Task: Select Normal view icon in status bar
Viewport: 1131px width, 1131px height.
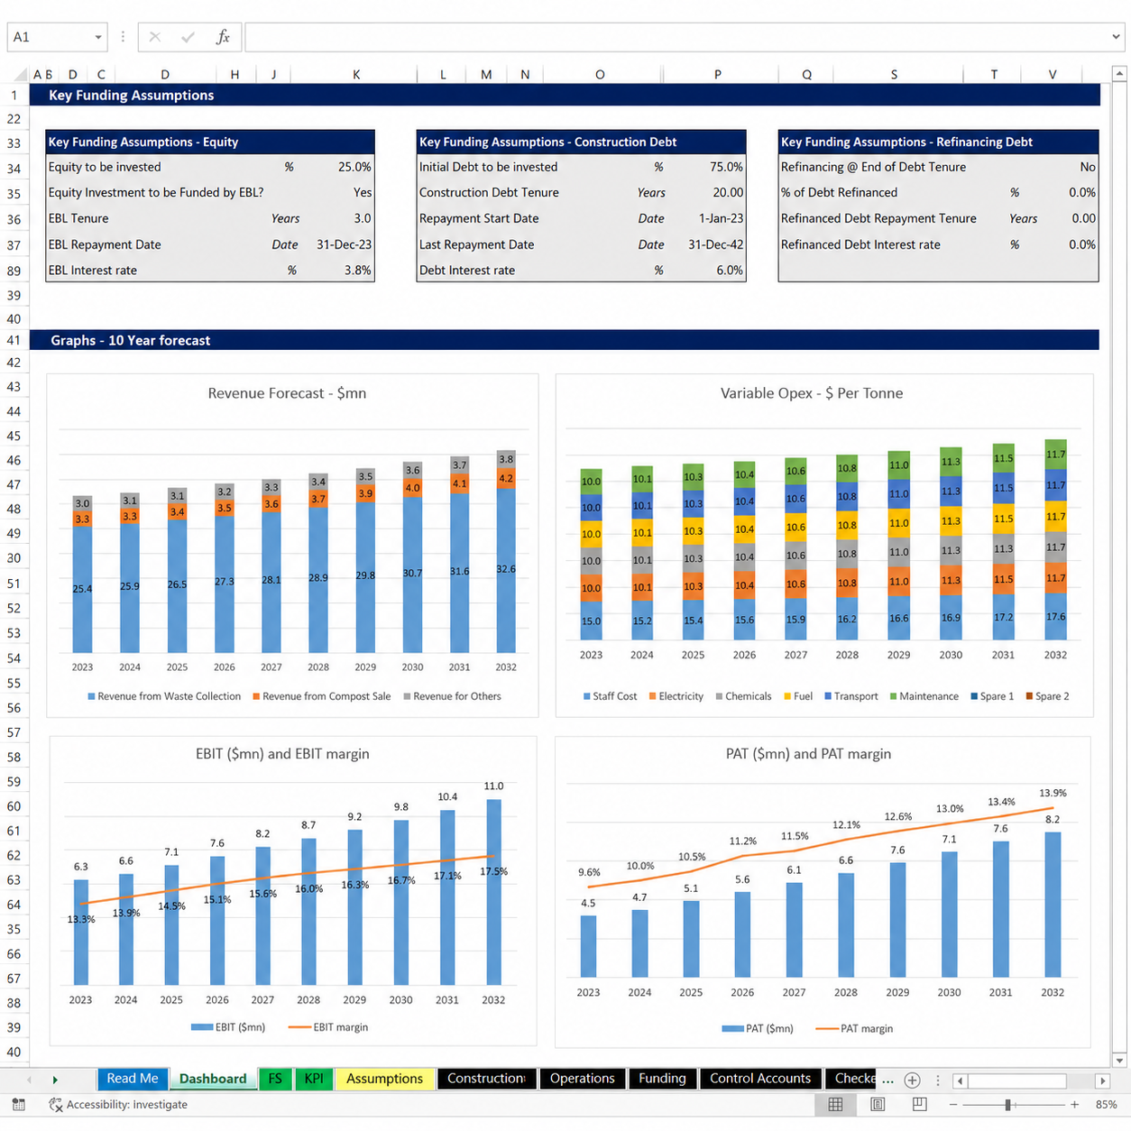Action: coord(836,1105)
